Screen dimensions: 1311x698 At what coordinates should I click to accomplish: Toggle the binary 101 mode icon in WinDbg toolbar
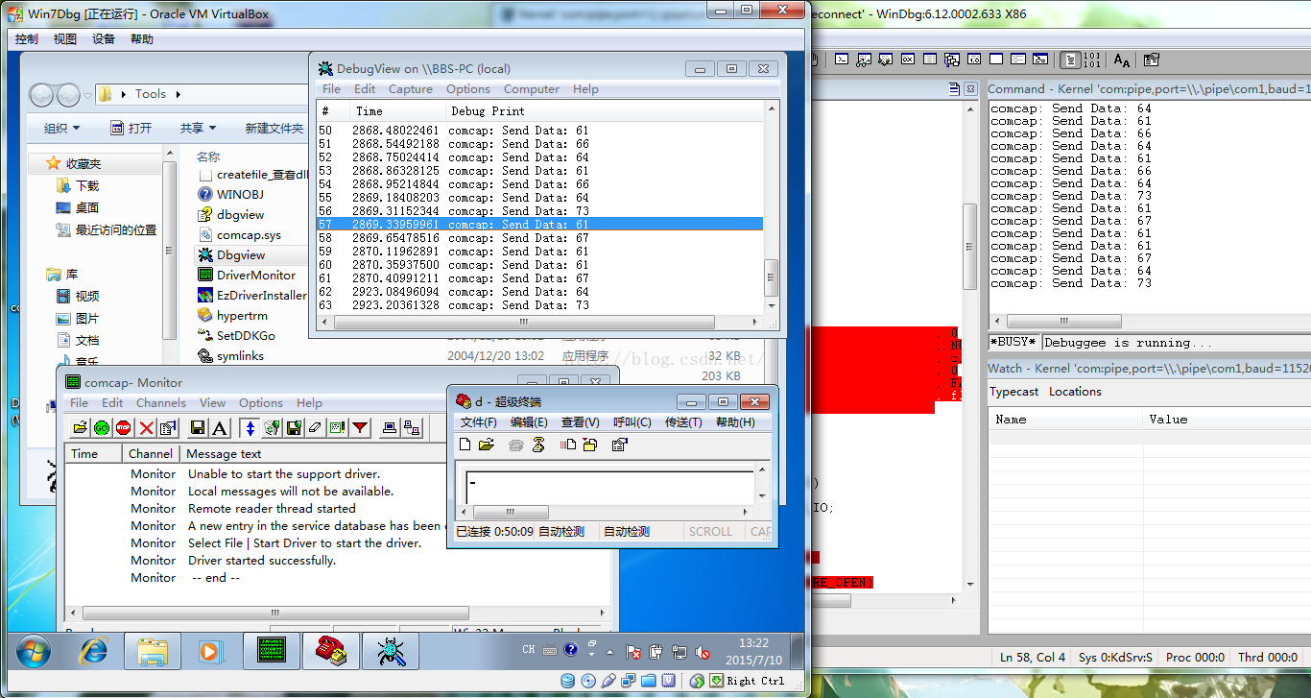pos(1091,60)
